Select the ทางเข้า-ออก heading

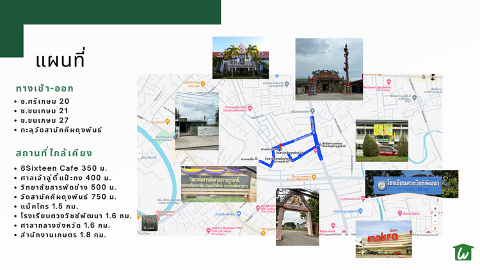coord(45,88)
